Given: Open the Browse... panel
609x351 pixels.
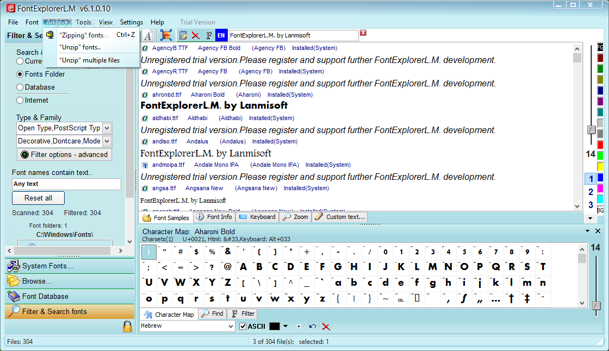Looking at the screenshot, I should click(70, 281).
